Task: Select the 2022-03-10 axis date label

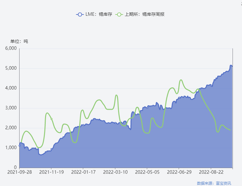Action: coord(115,172)
